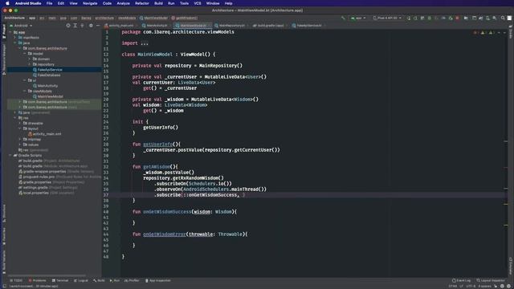
Task: Open the Refactor menu
Action: pos(142,3)
